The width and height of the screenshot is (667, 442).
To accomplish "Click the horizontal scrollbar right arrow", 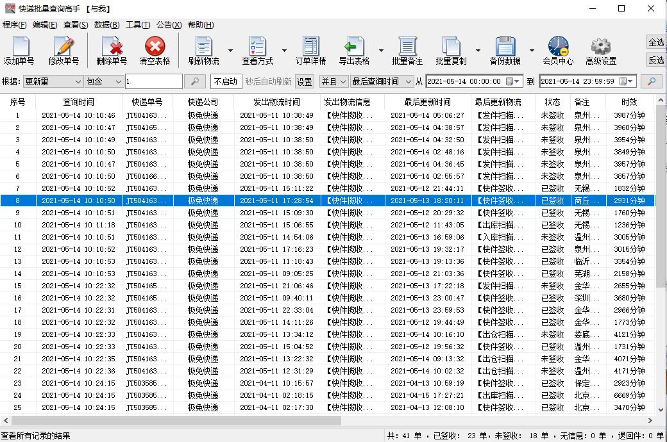I will 650,420.
